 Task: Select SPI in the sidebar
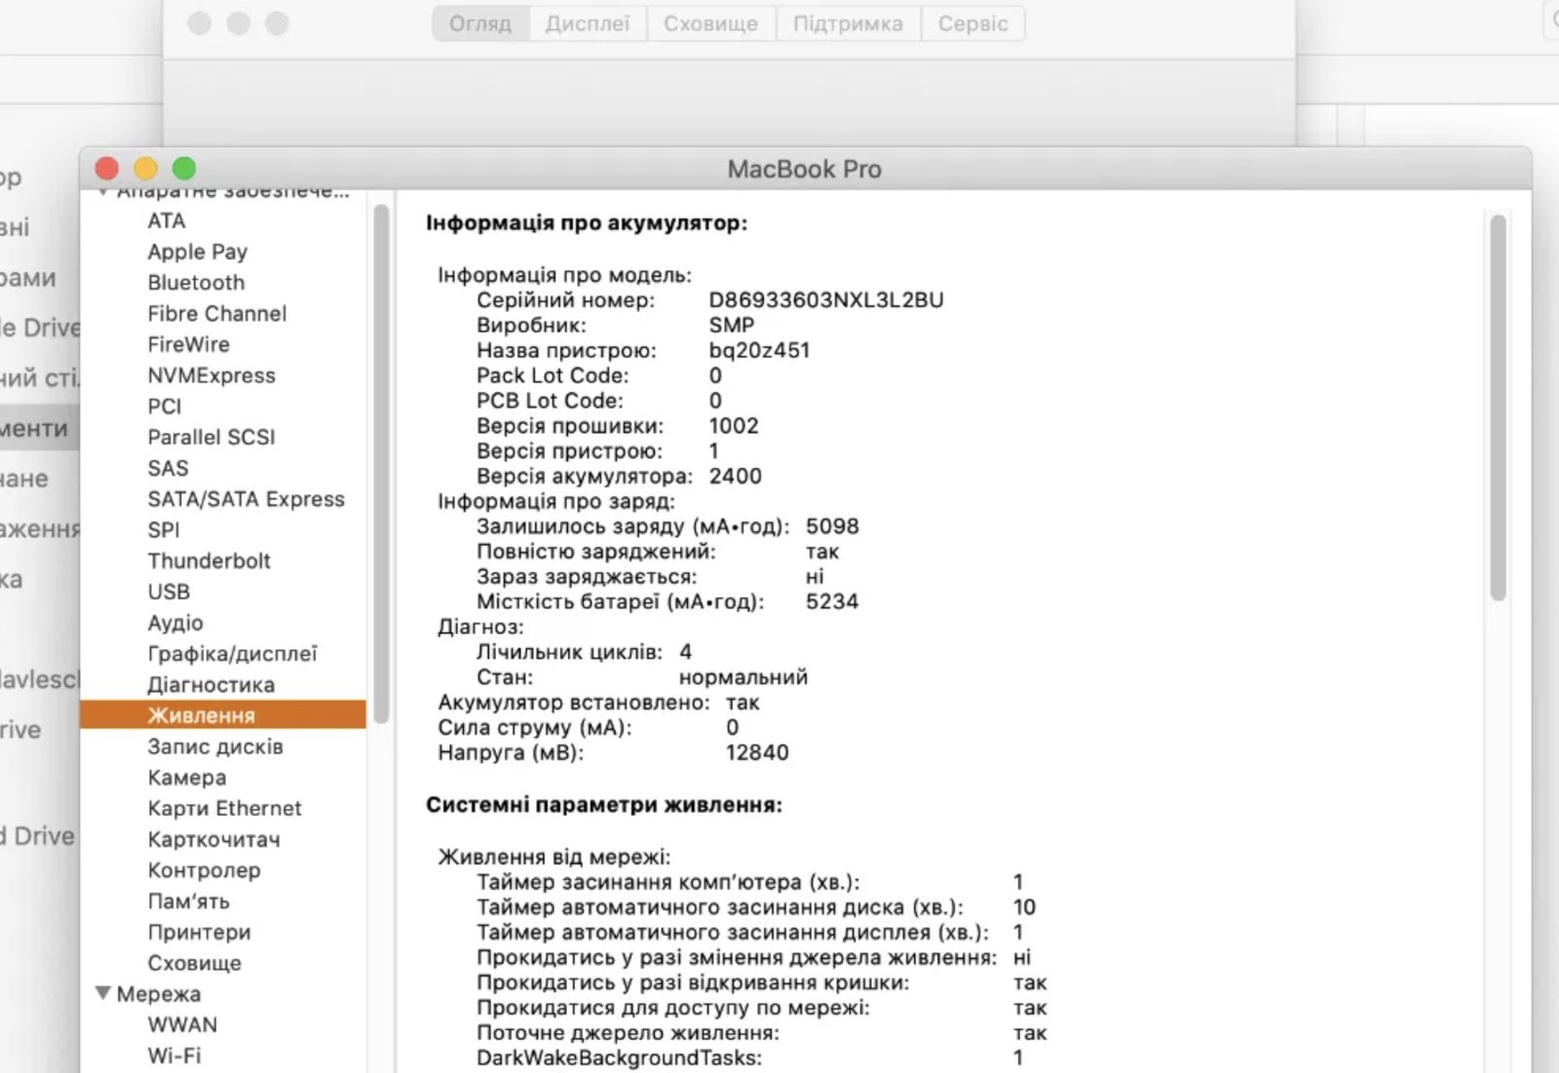164,530
